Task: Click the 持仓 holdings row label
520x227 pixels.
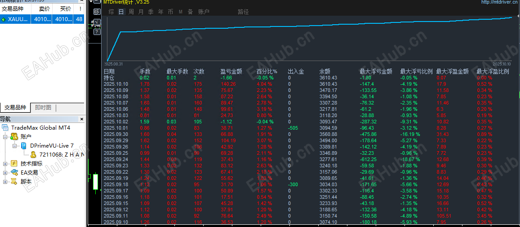Action: point(109,78)
